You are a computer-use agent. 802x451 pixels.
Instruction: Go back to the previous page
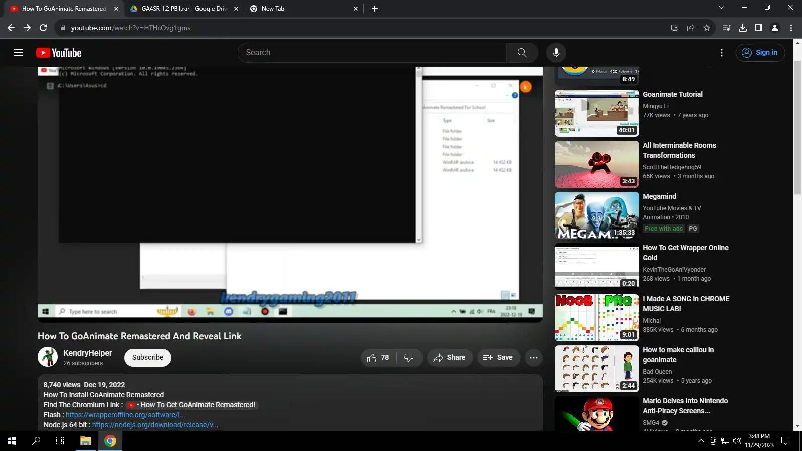click(11, 28)
